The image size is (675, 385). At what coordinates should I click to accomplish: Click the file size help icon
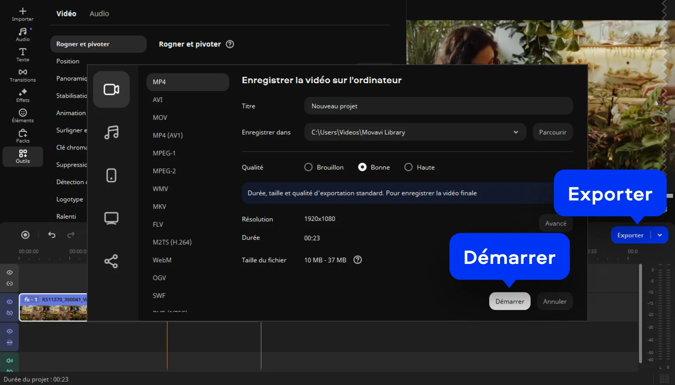[358, 260]
